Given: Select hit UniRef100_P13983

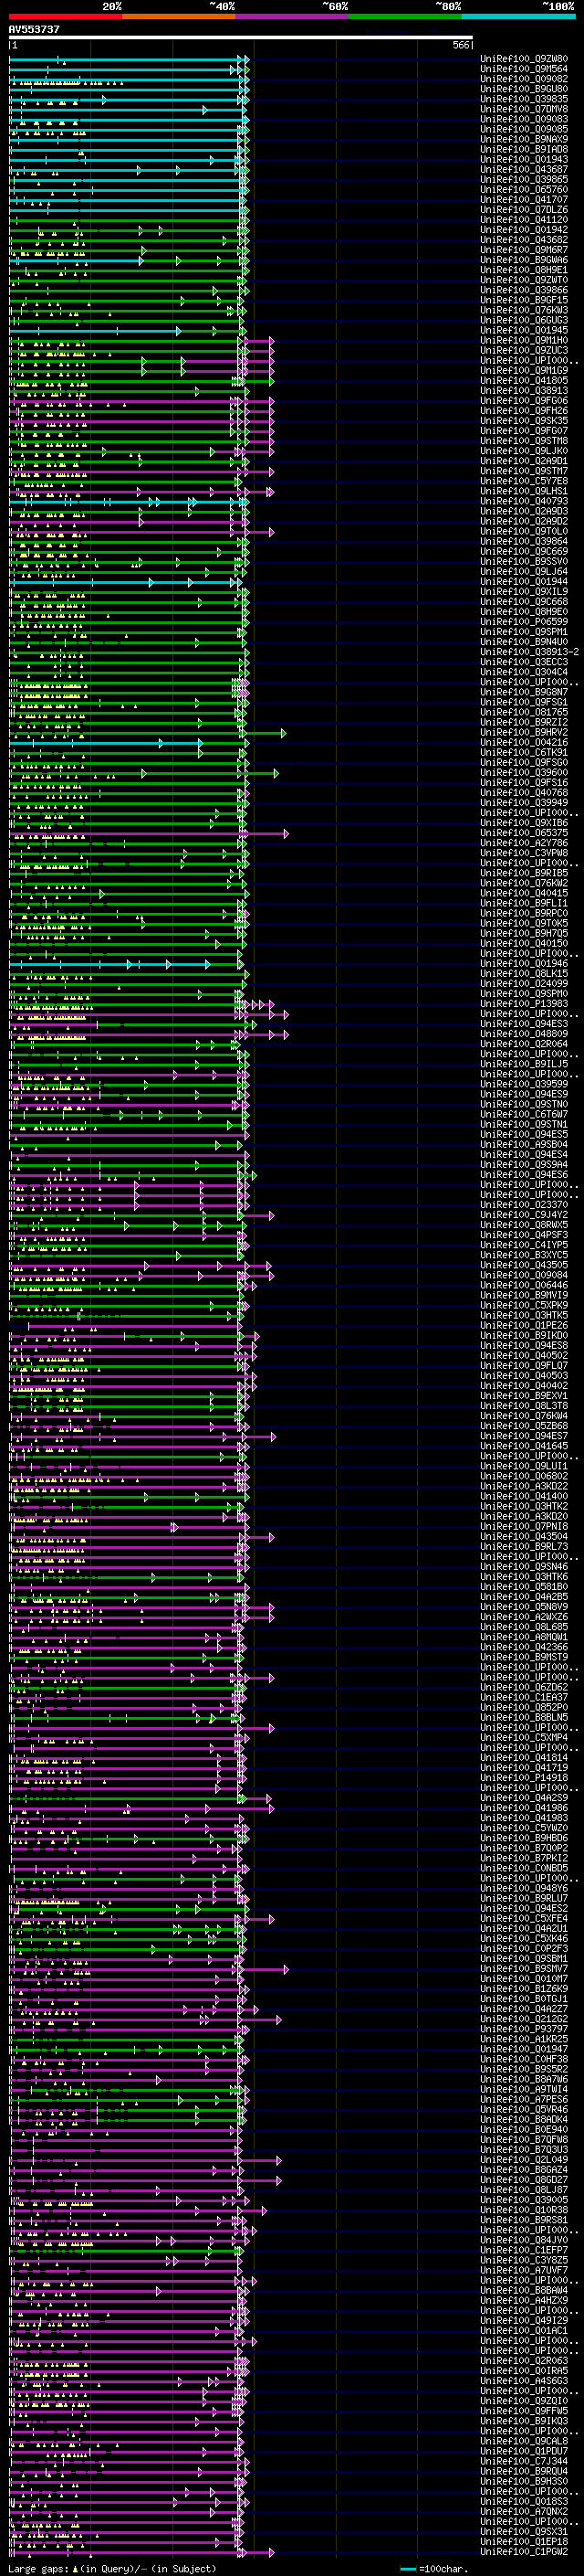Looking at the screenshot, I should tap(524, 1003).
